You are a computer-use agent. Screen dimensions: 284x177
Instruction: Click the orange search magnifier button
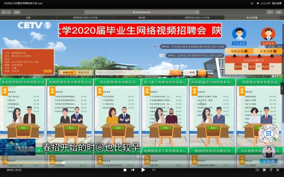point(175,73)
